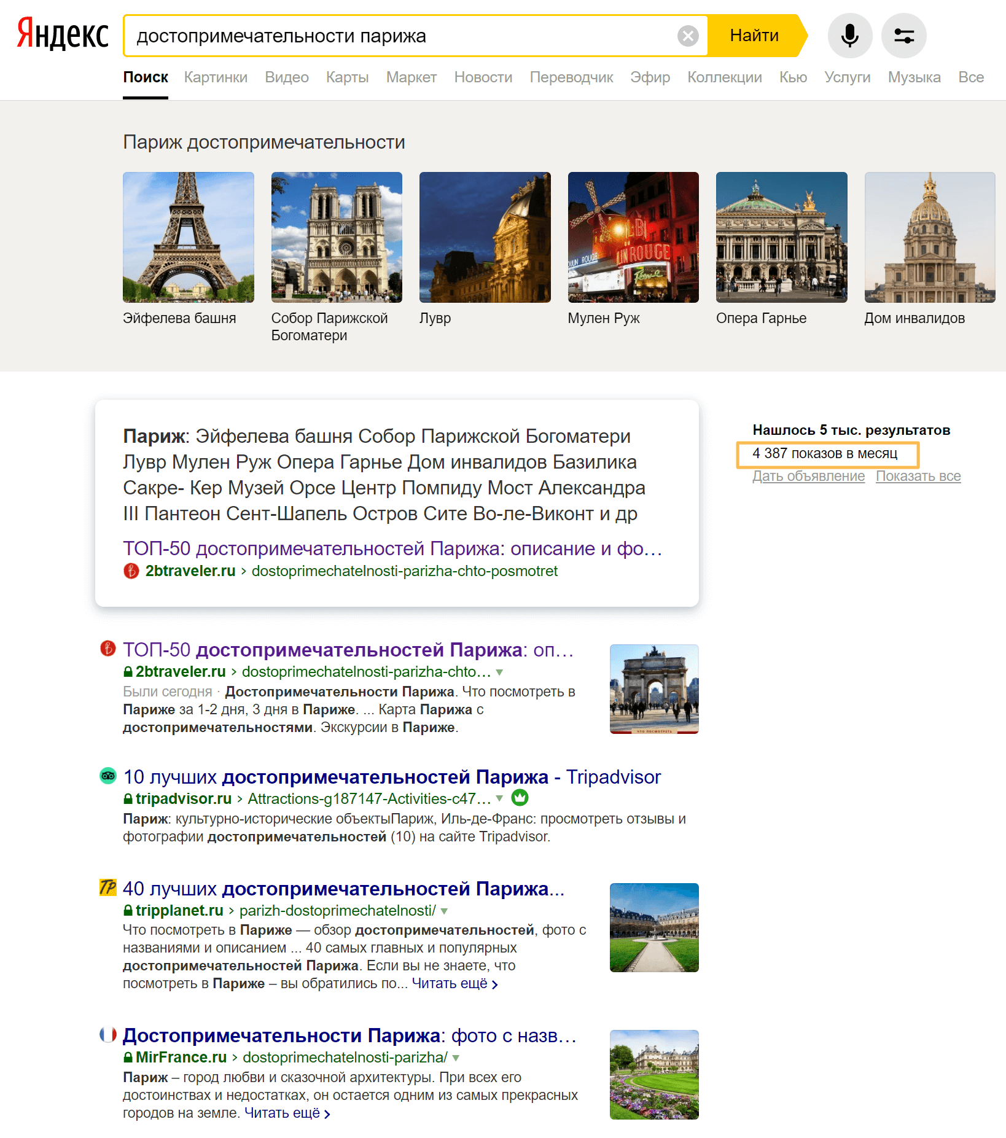Image resolution: width=1006 pixels, height=1138 pixels.
Task: Switch to the Видео tab
Action: point(287,77)
